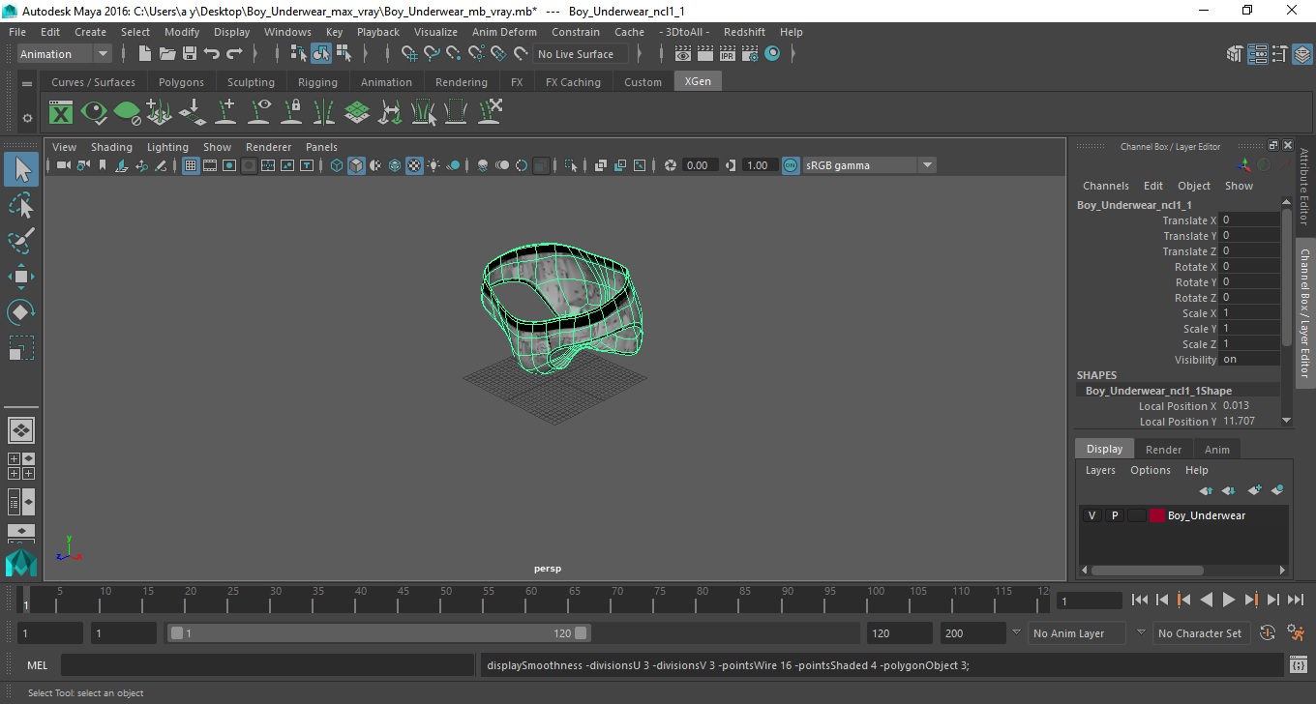The width and height of the screenshot is (1316, 704).
Task: Toggle the Channel Box layers icon
Action: [x=1301, y=54]
